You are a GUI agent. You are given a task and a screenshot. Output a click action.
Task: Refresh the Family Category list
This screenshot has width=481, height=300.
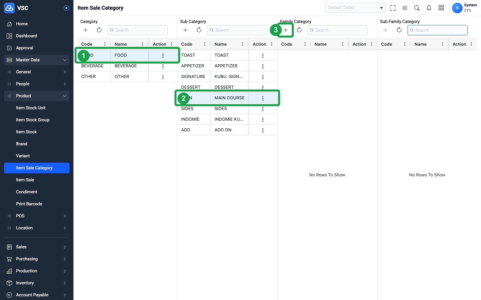click(299, 30)
